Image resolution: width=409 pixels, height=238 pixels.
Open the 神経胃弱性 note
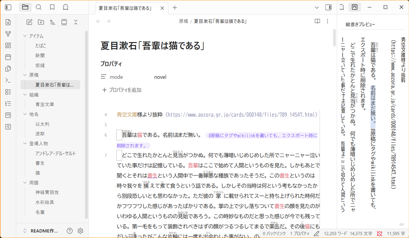(47, 192)
